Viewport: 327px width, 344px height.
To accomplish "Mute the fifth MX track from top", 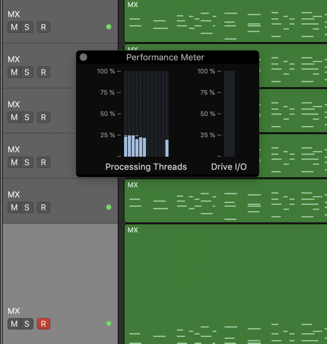I will pos(14,207).
